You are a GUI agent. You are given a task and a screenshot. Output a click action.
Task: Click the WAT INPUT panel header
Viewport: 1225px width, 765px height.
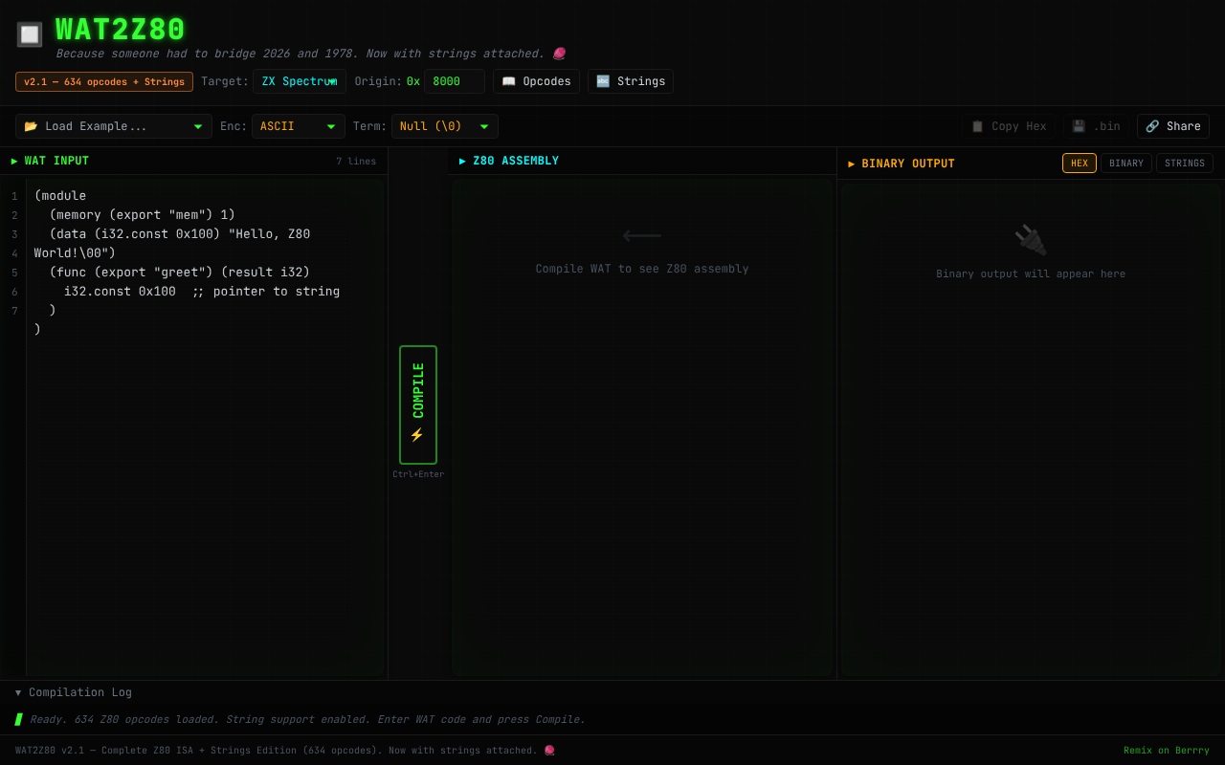click(193, 161)
